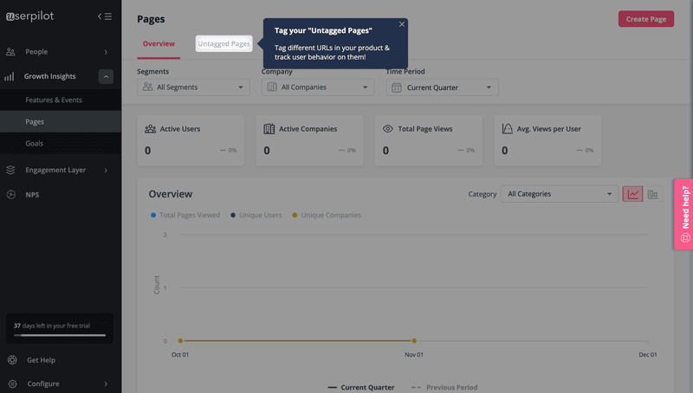Image resolution: width=693 pixels, height=393 pixels.
Task: Click the Oct 01 data point
Action: click(180, 341)
